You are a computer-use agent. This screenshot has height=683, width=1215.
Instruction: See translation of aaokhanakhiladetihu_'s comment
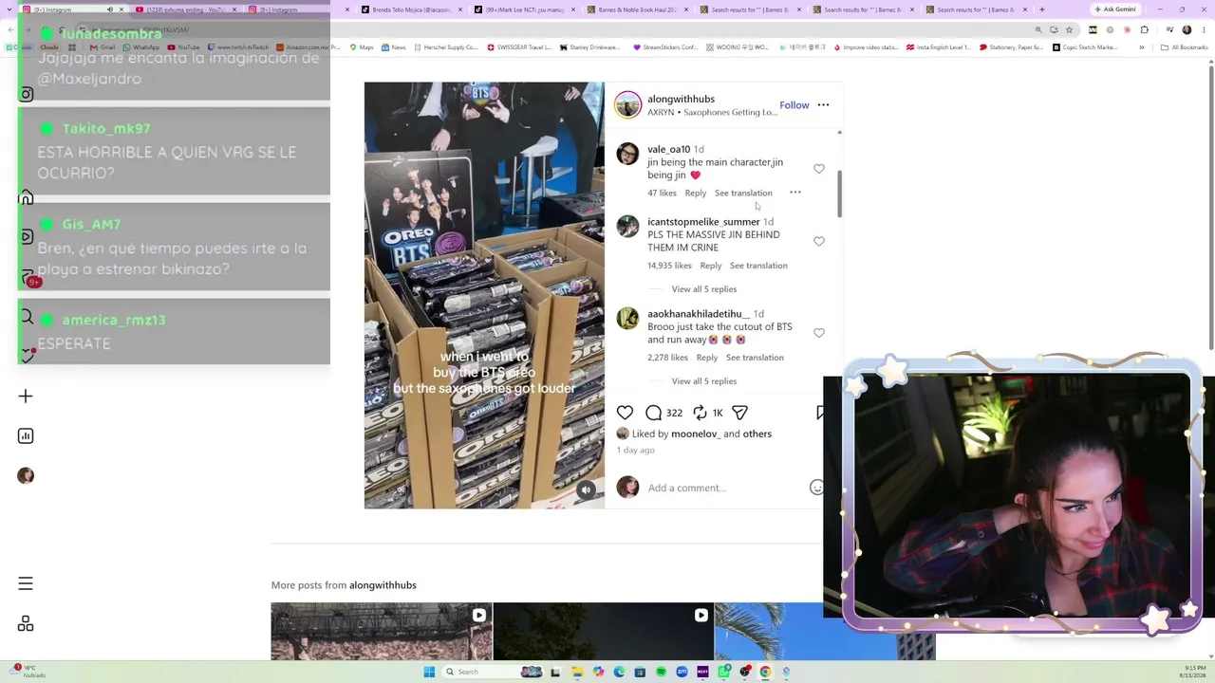[755, 358]
